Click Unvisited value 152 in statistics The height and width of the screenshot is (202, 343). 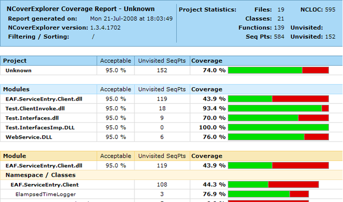point(330,36)
